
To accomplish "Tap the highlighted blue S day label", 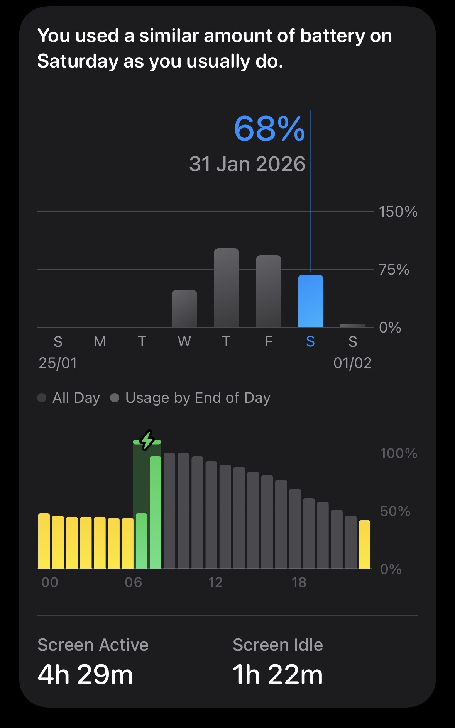I will 310,341.
